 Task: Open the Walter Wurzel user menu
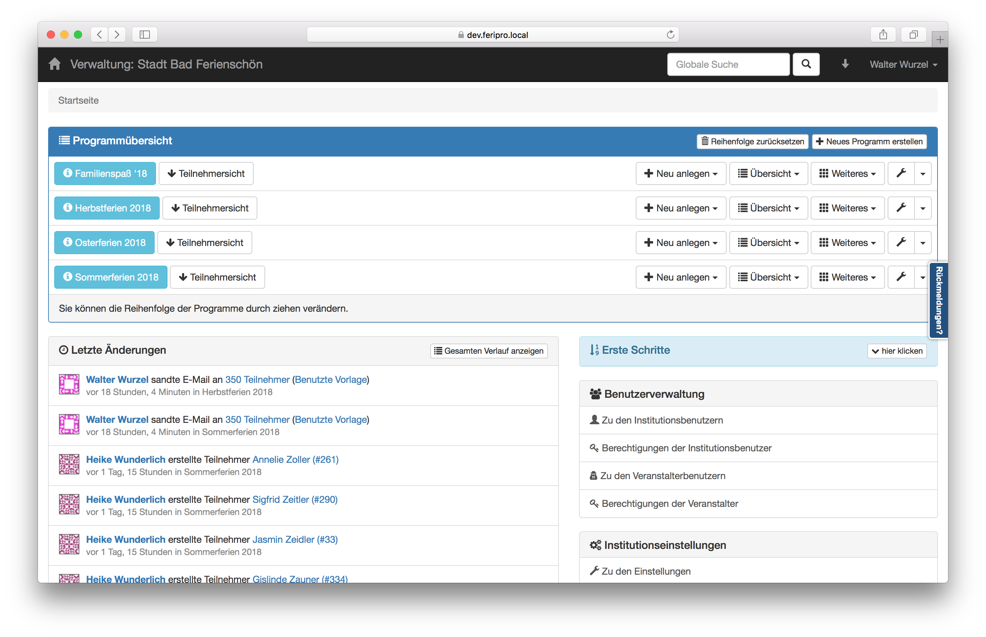tap(903, 64)
